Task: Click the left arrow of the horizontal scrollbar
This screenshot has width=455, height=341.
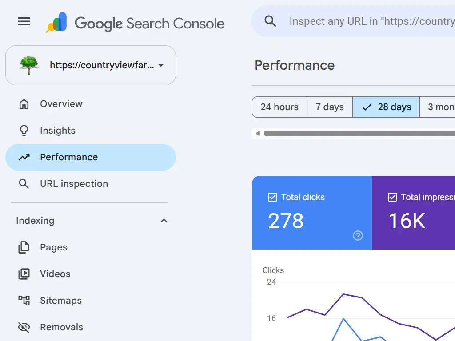Action: (258, 133)
